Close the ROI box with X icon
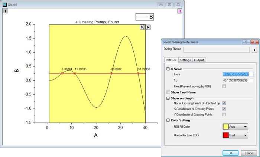This screenshot has width=260, height=157. pyautogui.click(x=142, y=27)
